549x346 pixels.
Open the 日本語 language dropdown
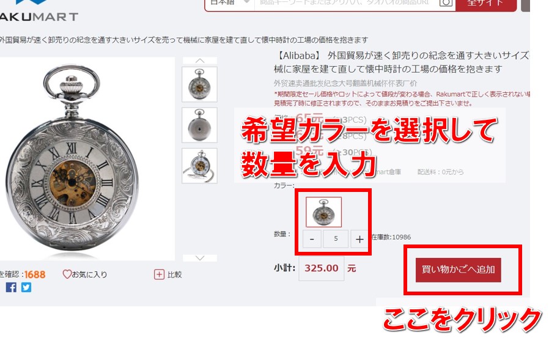[x=230, y=3]
